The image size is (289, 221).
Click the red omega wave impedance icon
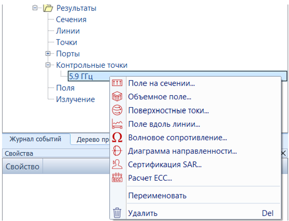(x=117, y=138)
